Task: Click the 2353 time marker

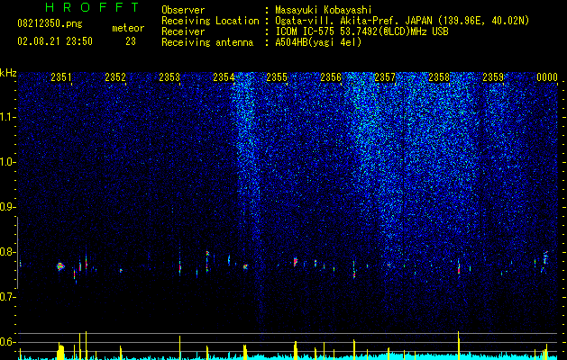Action: pos(169,77)
